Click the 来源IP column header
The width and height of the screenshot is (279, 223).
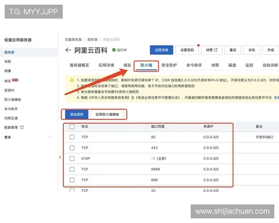pyautogui.click(x=208, y=126)
